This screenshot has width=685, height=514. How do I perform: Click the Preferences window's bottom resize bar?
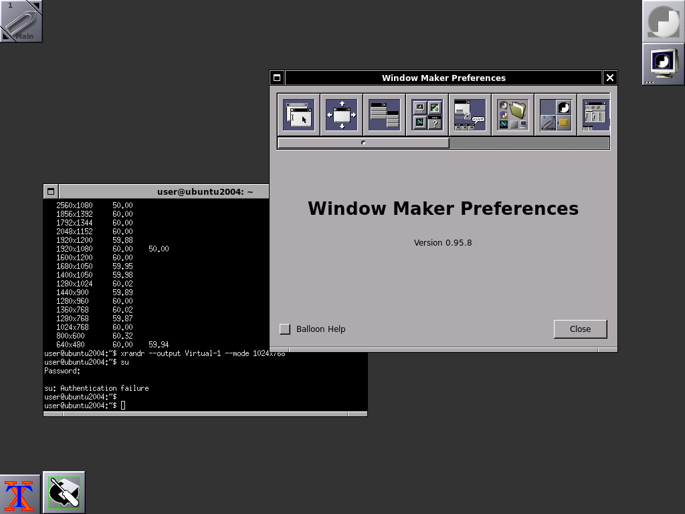[444, 349]
